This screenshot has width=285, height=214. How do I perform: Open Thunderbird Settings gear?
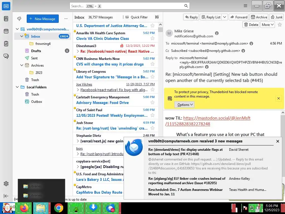tap(6, 184)
